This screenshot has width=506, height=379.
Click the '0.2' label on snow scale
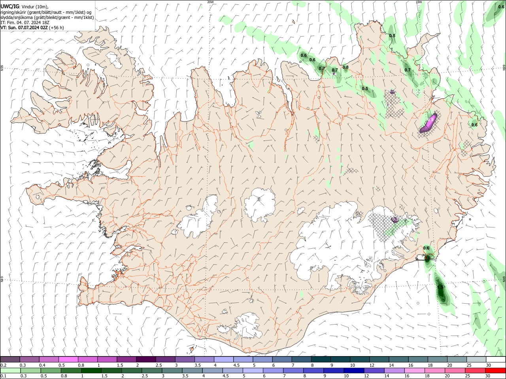tap(4, 365)
